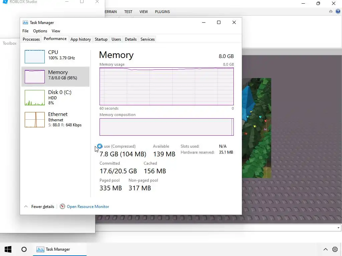Go to the Users tab
This screenshot has height=256, width=342.
coord(116,39)
